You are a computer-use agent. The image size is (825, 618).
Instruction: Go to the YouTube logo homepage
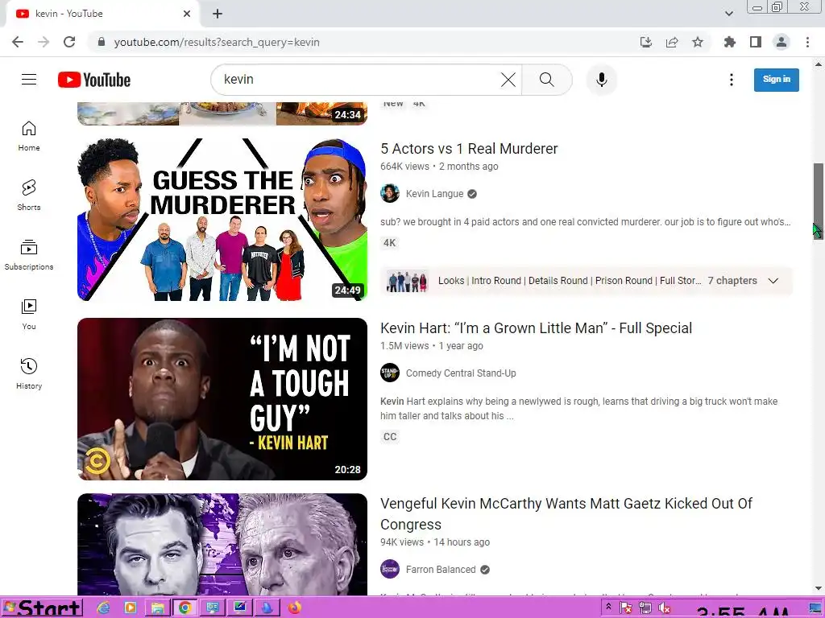tap(94, 80)
